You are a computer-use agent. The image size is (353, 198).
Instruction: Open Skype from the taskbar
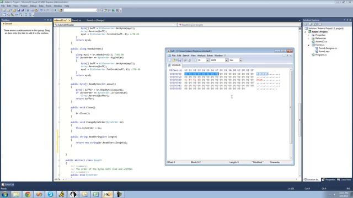pos(50,194)
